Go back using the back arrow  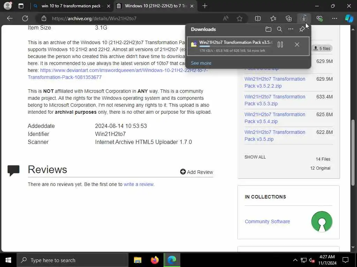pyautogui.click(x=9, y=18)
